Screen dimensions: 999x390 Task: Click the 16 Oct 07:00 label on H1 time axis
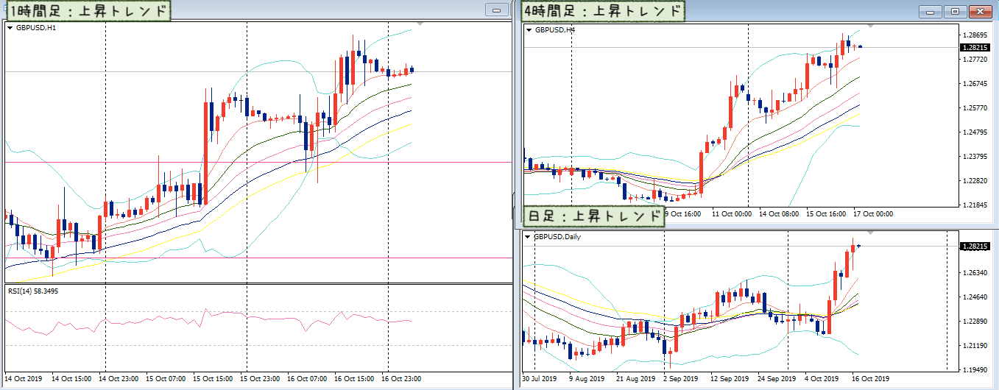click(307, 379)
